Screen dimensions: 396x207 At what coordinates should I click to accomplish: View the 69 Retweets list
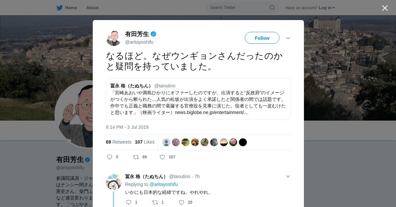tap(119, 142)
